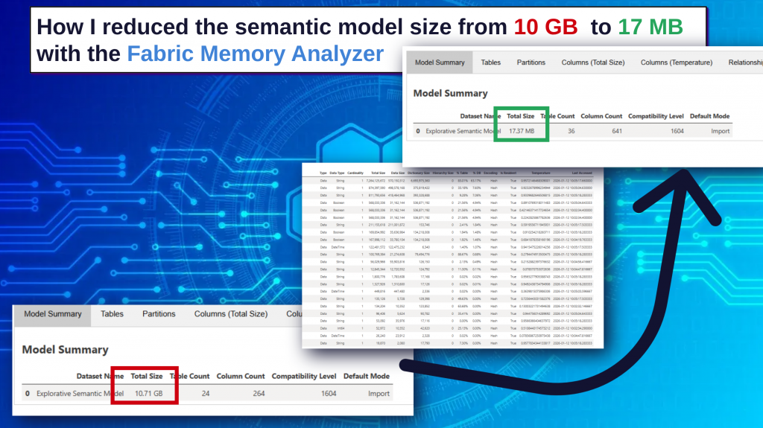Click the blue Fabric Memory Analyzer title text
Screen dimensions: 763x428
pyautogui.click(x=255, y=54)
